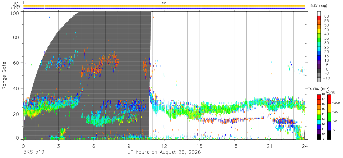Click the red 17 MHz TX frequency swatch

click(319, 97)
